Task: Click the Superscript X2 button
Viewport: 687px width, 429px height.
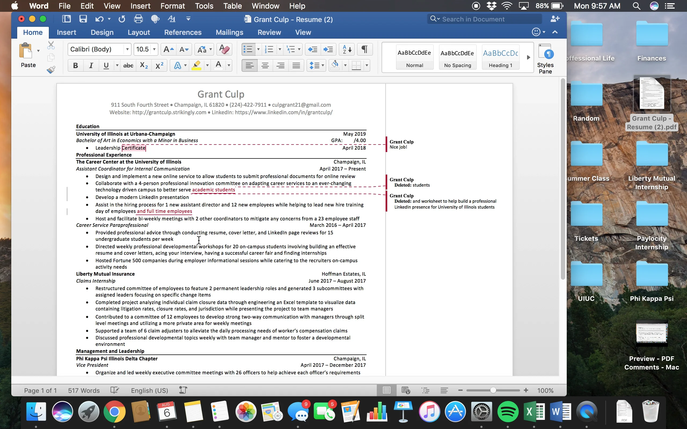Action: click(x=160, y=65)
